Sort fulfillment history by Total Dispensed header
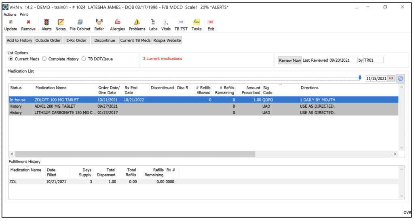This screenshot has width=414, height=221. coord(105,172)
